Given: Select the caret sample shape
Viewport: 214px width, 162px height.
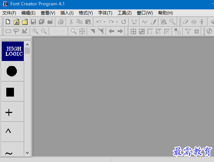Looking at the screenshot, I should [8, 131].
